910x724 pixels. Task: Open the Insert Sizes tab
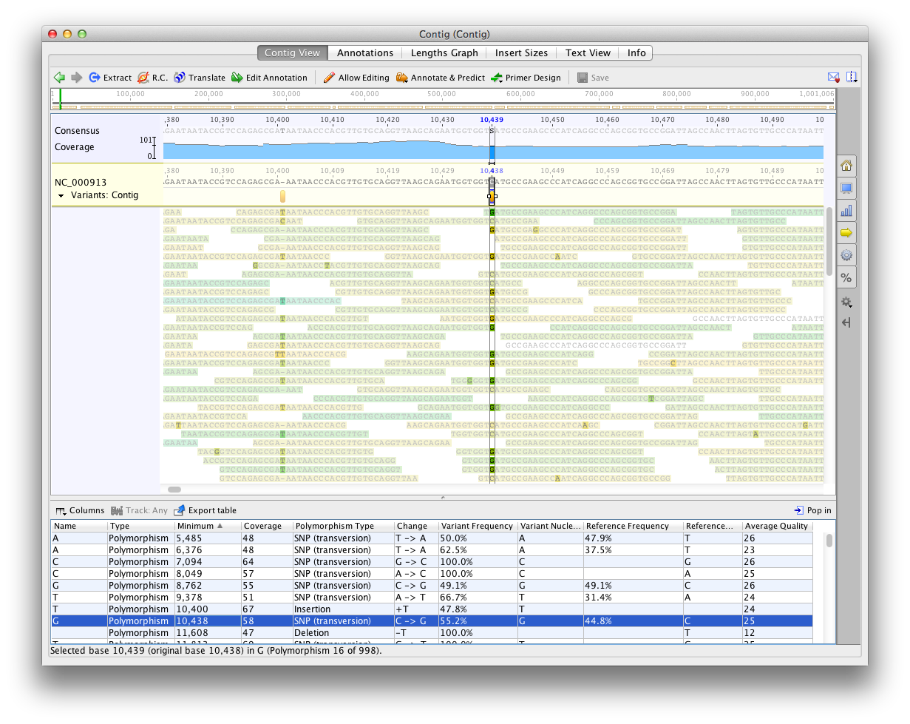click(521, 53)
